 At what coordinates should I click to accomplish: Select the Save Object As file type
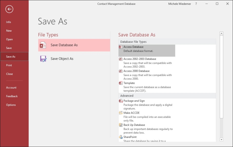[x=74, y=59]
